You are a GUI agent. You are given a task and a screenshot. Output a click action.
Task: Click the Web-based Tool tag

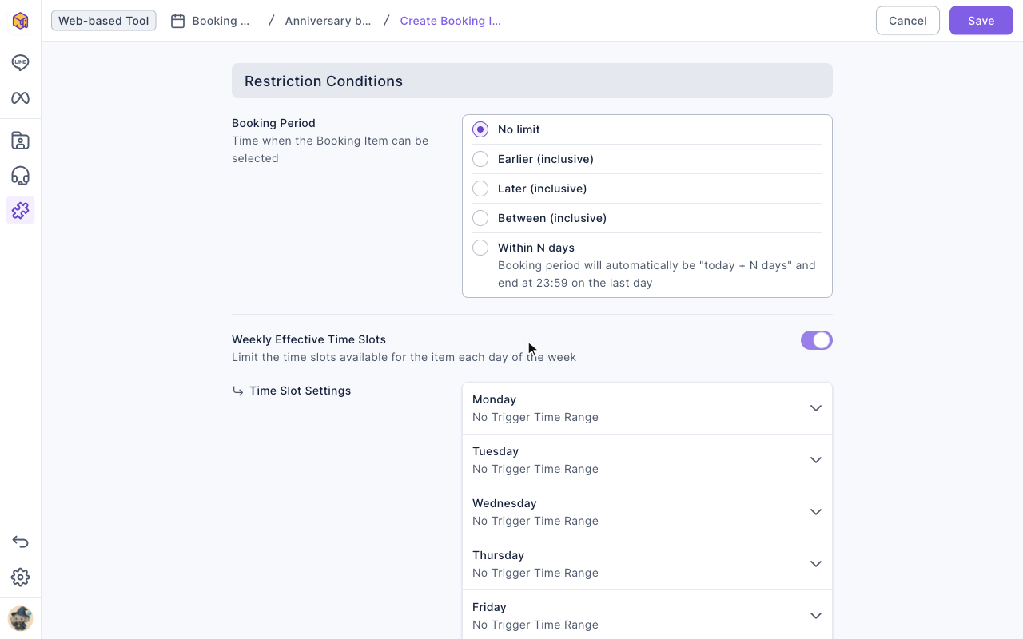coord(104,21)
